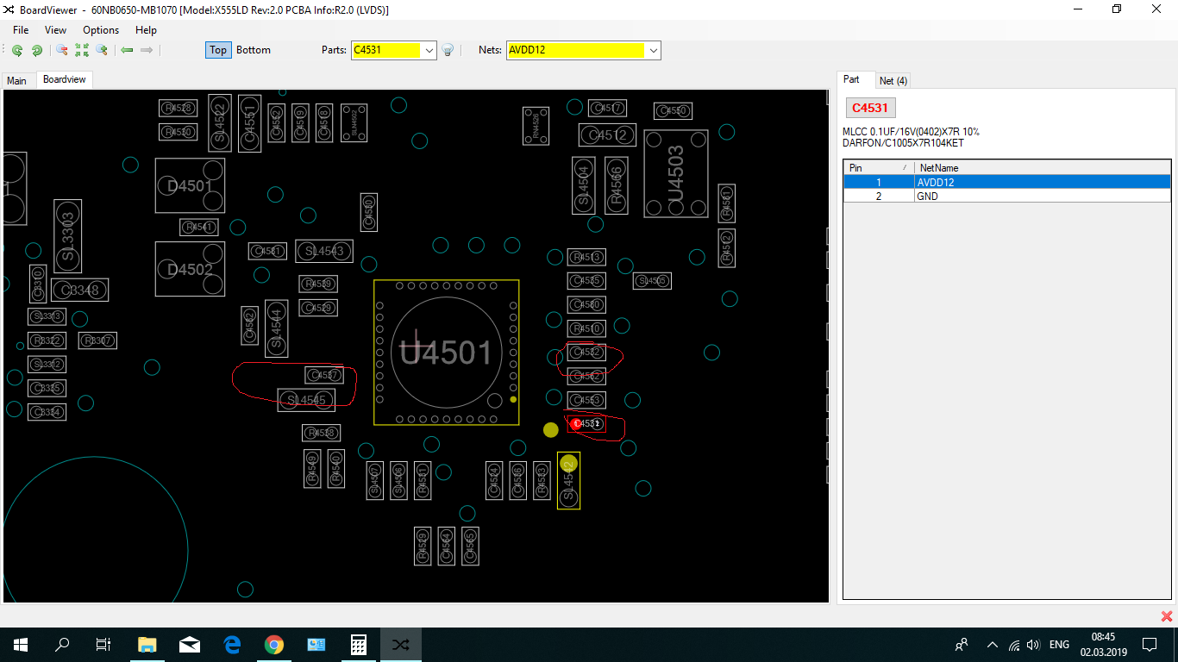Open the Parts dropdown list
1178x662 pixels.
click(x=429, y=51)
